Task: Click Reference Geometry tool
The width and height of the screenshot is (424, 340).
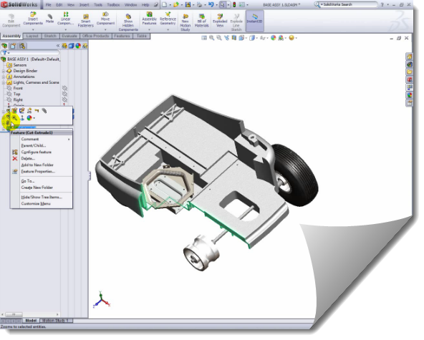Action: [168, 18]
